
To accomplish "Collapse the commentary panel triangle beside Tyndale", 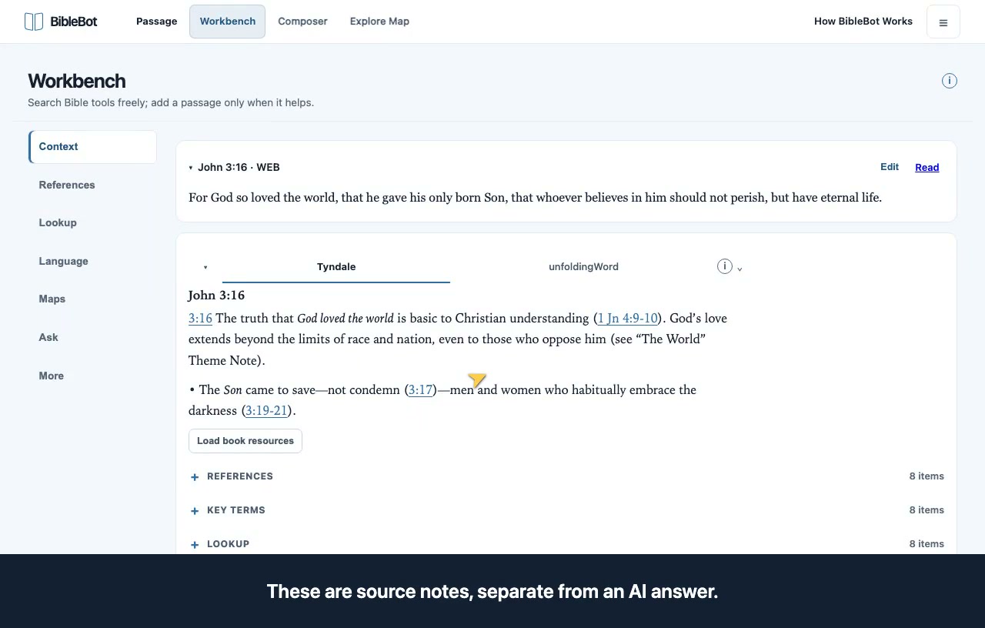I will (x=205, y=267).
